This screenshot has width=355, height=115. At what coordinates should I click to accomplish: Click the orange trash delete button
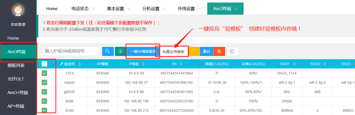[x=219, y=51]
